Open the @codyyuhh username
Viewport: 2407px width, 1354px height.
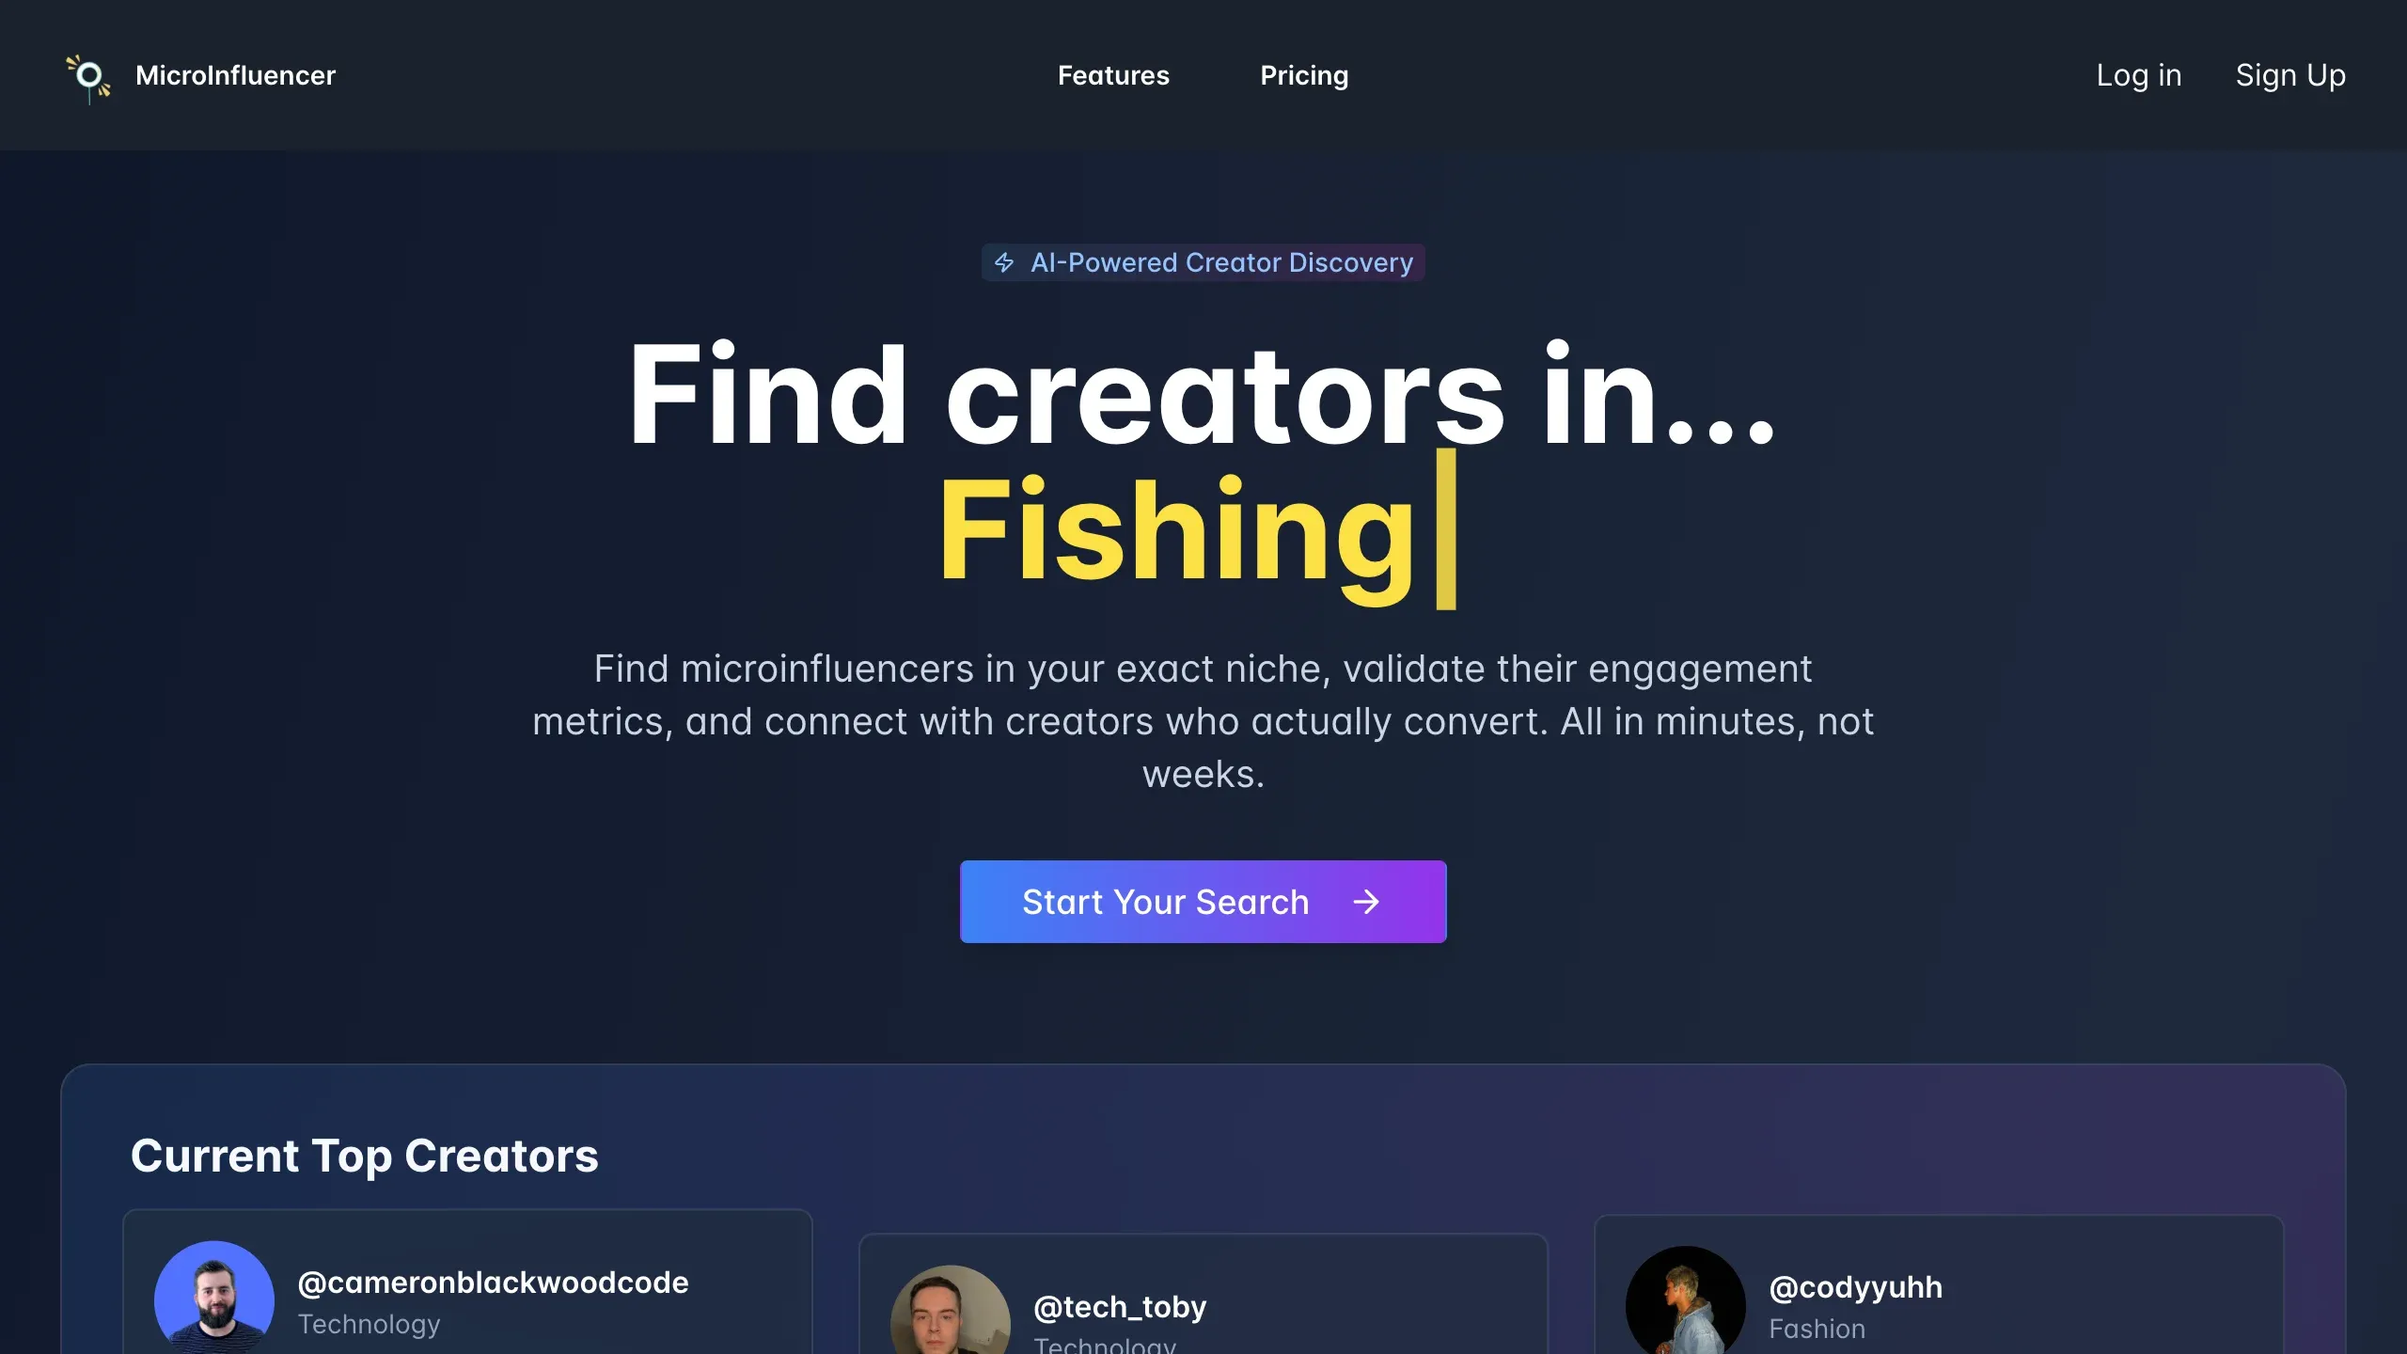[x=1855, y=1287]
